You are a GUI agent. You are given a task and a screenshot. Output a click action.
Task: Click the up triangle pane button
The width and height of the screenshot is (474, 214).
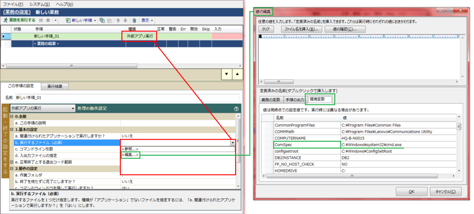point(237,74)
